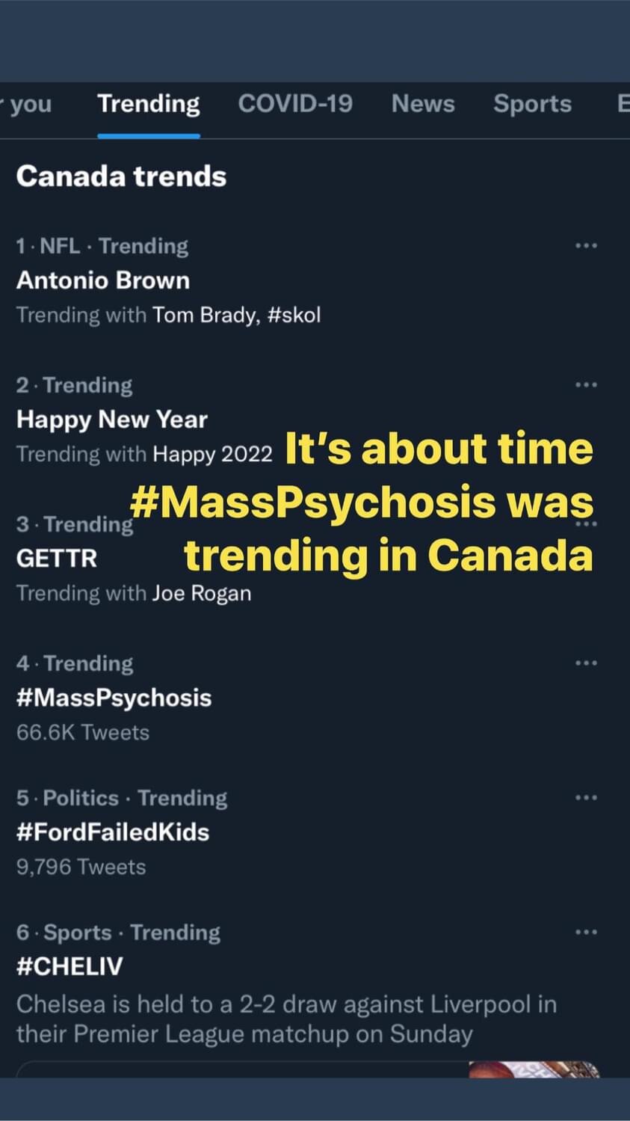Open the Tom Brady related trend
The height and width of the screenshot is (1121, 630).
[x=203, y=315]
